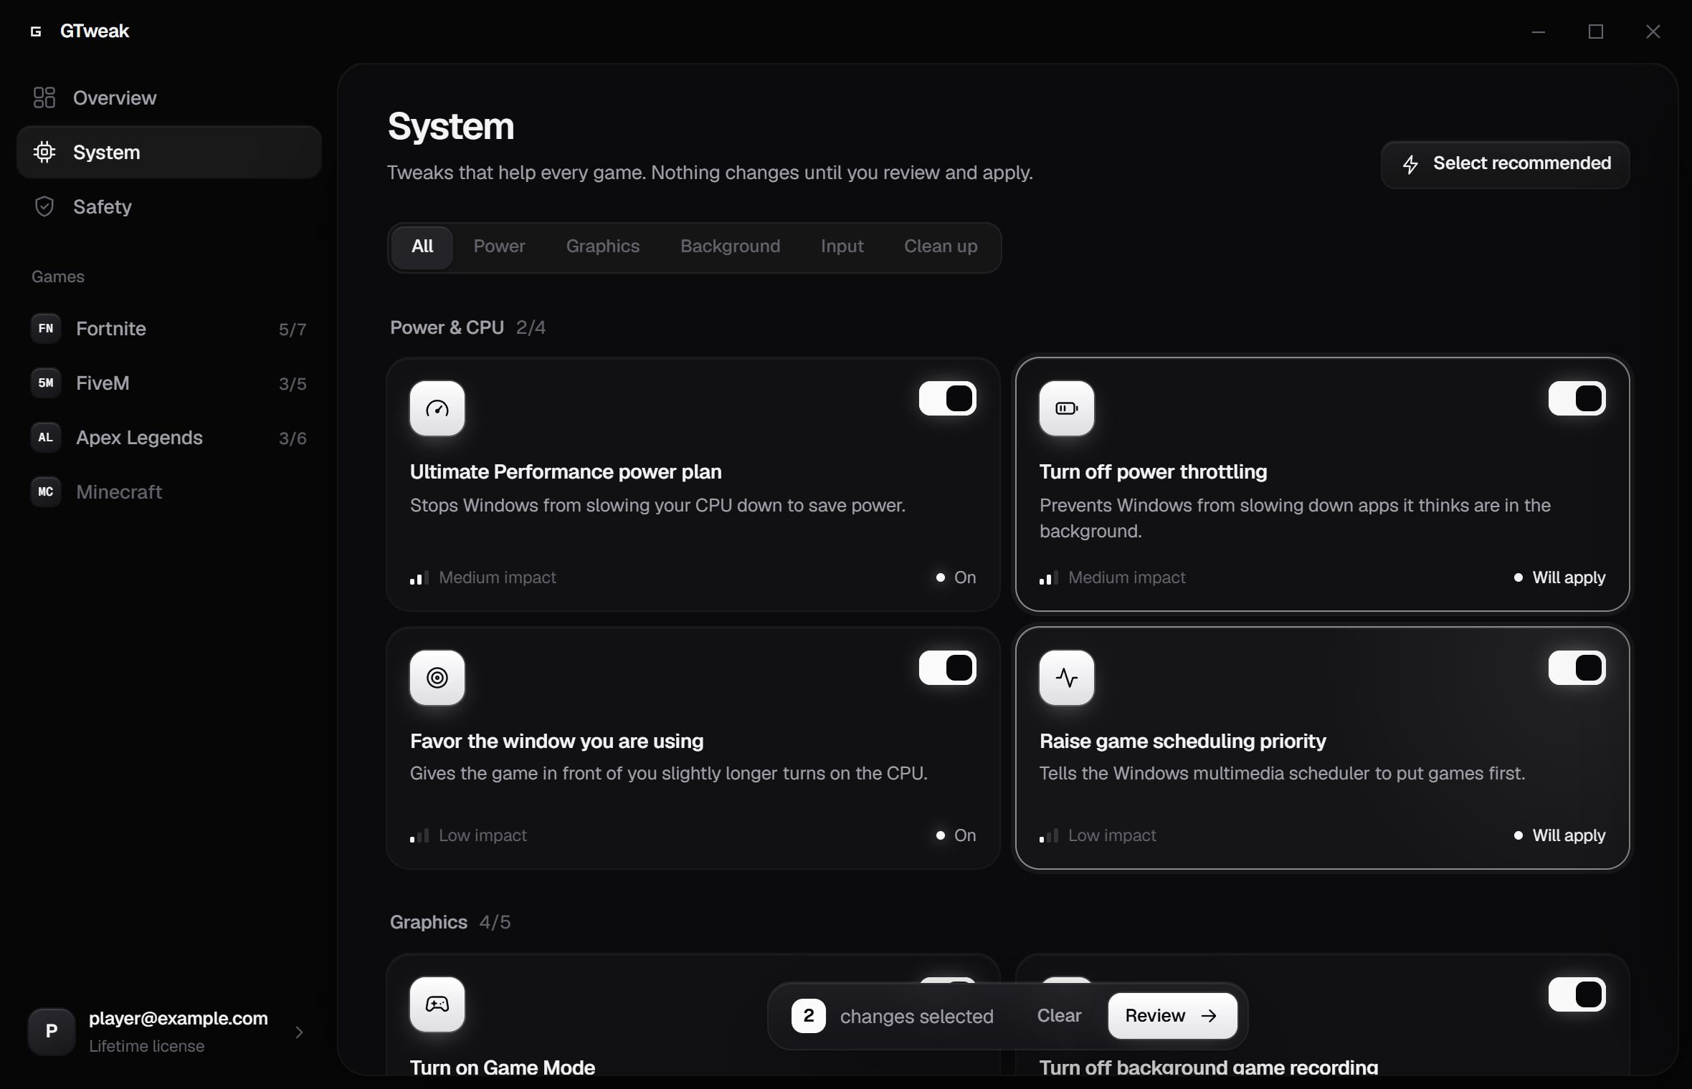Screen dimensions: 1692x1089
Task: Click the 2 changes selected counter badge
Action: pyautogui.click(x=809, y=1016)
